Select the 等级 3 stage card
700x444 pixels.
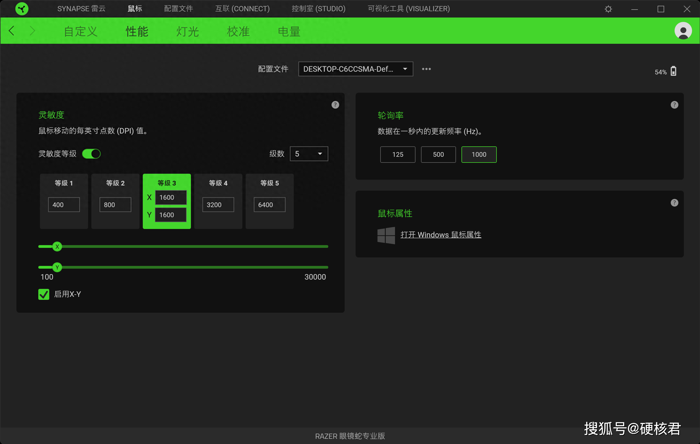(x=167, y=202)
